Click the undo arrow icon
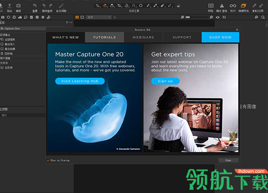The width and height of the screenshot is (268, 193). [x=44, y=5]
